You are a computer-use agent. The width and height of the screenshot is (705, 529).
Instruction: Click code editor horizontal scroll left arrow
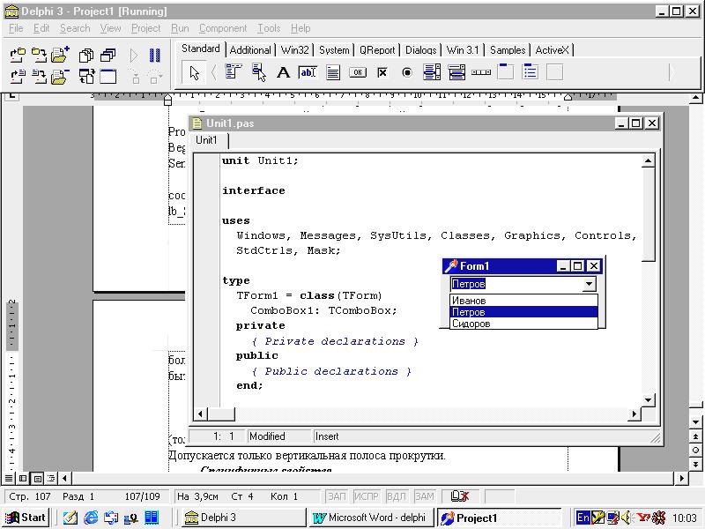click(x=201, y=414)
